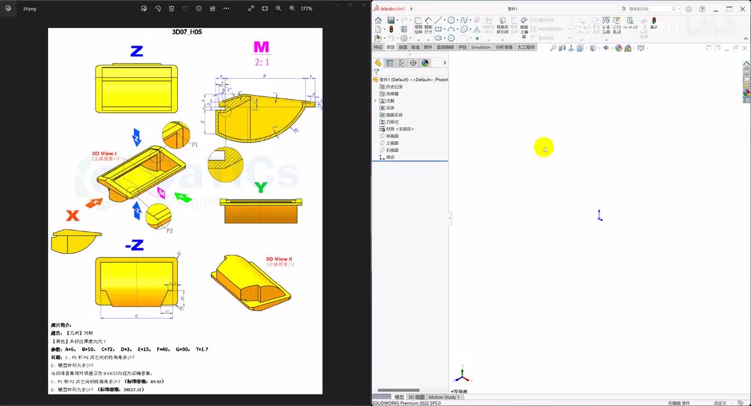Open the DimXpertManager crosshair tab
This screenshot has width=751, height=406.
click(x=413, y=63)
